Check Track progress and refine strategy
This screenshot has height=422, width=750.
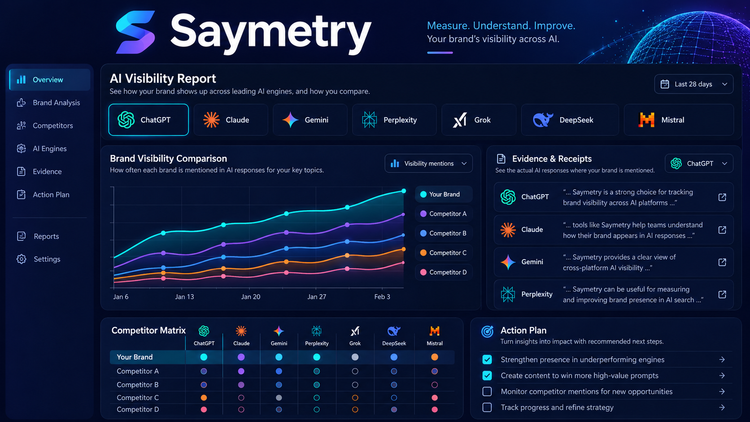(x=487, y=408)
